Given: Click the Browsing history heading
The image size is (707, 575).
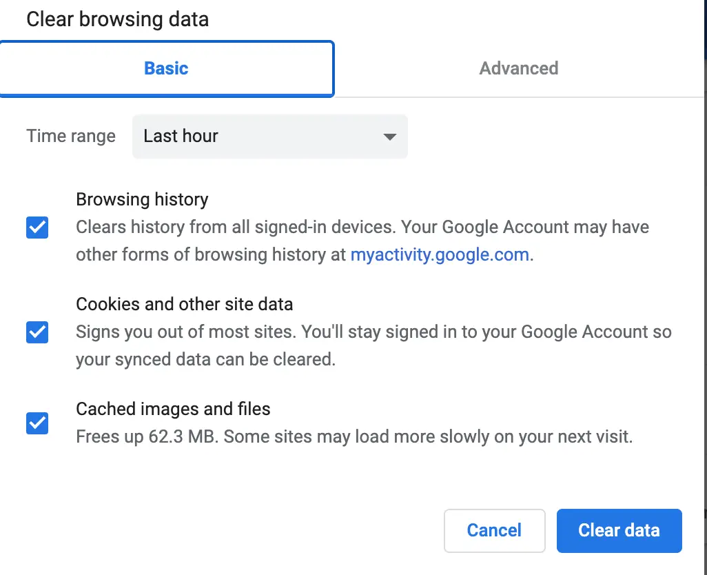Looking at the screenshot, I should pyautogui.click(x=142, y=199).
